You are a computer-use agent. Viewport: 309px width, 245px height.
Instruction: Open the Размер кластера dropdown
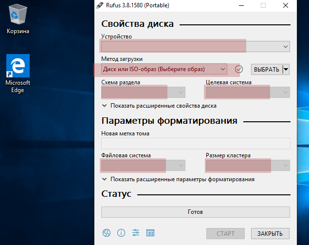(x=248, y=165)
